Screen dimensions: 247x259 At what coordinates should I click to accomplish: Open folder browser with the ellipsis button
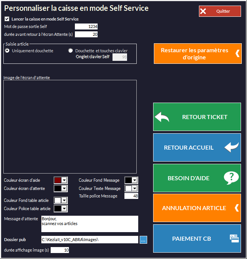(x=143, y=240)
